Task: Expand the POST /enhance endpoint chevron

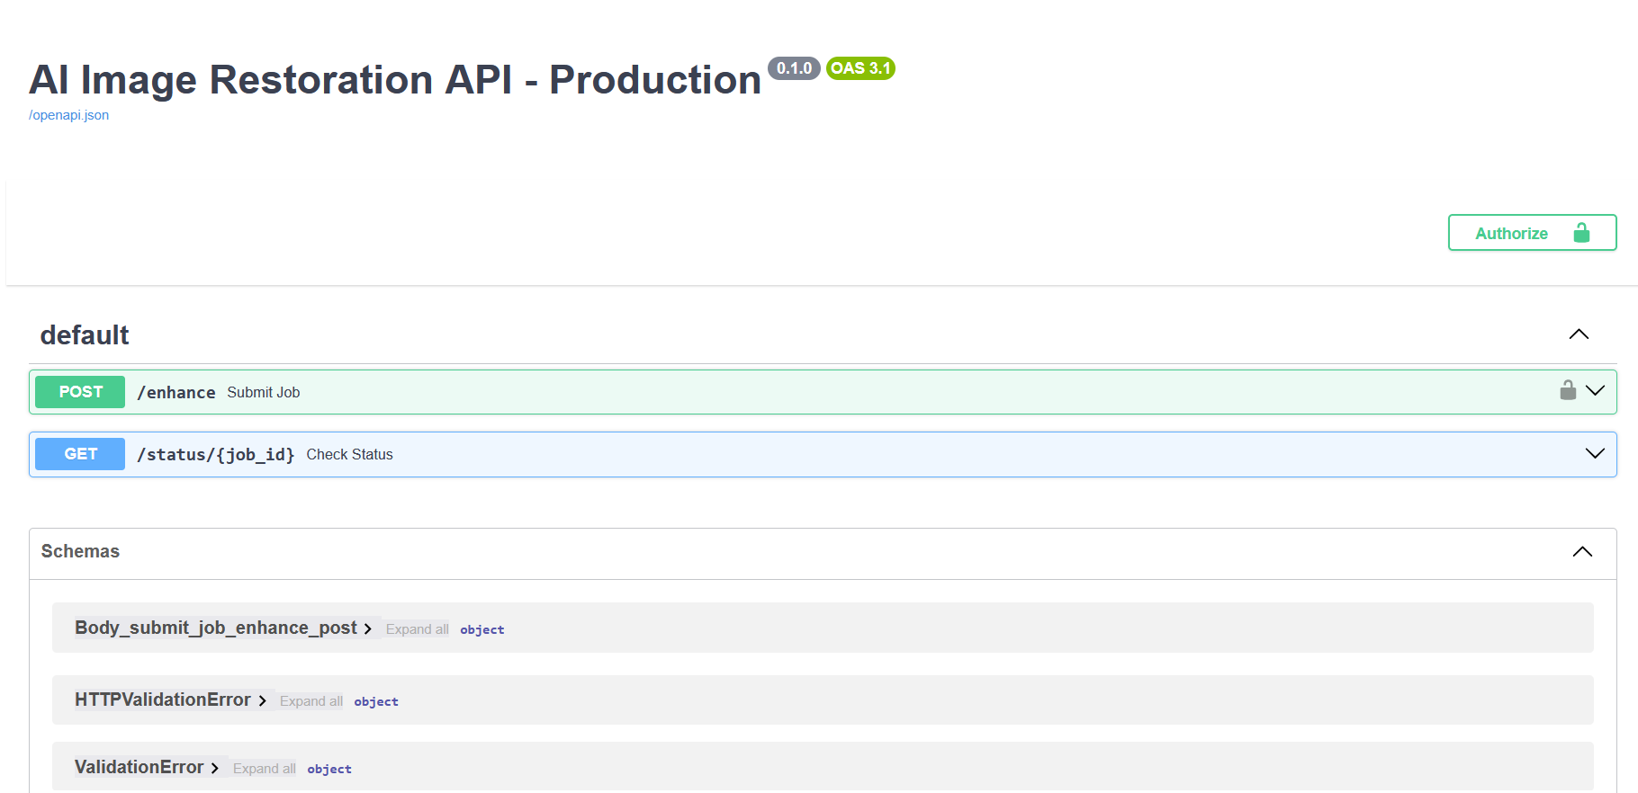Action: point(1595,390)
